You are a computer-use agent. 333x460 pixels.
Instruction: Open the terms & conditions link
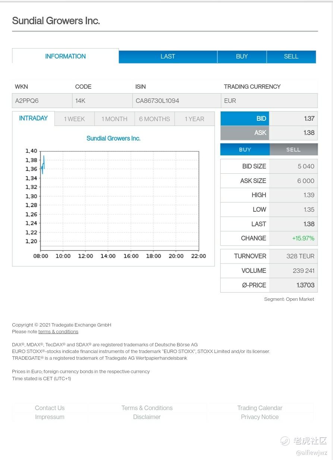(58, 332)
